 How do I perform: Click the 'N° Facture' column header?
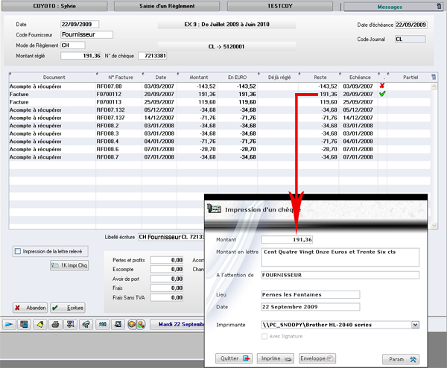click(120, 77)
